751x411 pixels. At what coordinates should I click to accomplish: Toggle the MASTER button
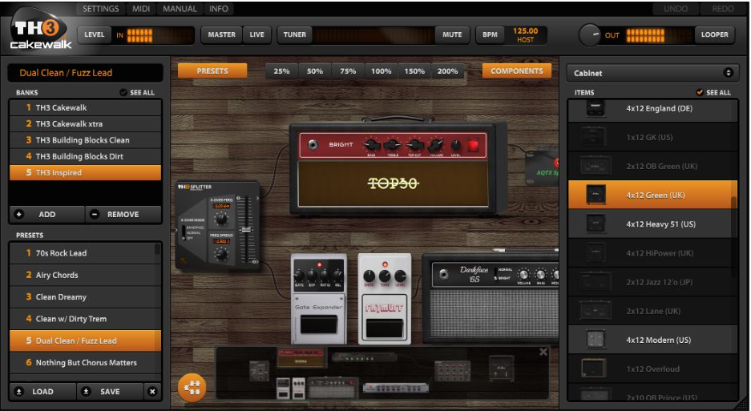click(221, 34)
